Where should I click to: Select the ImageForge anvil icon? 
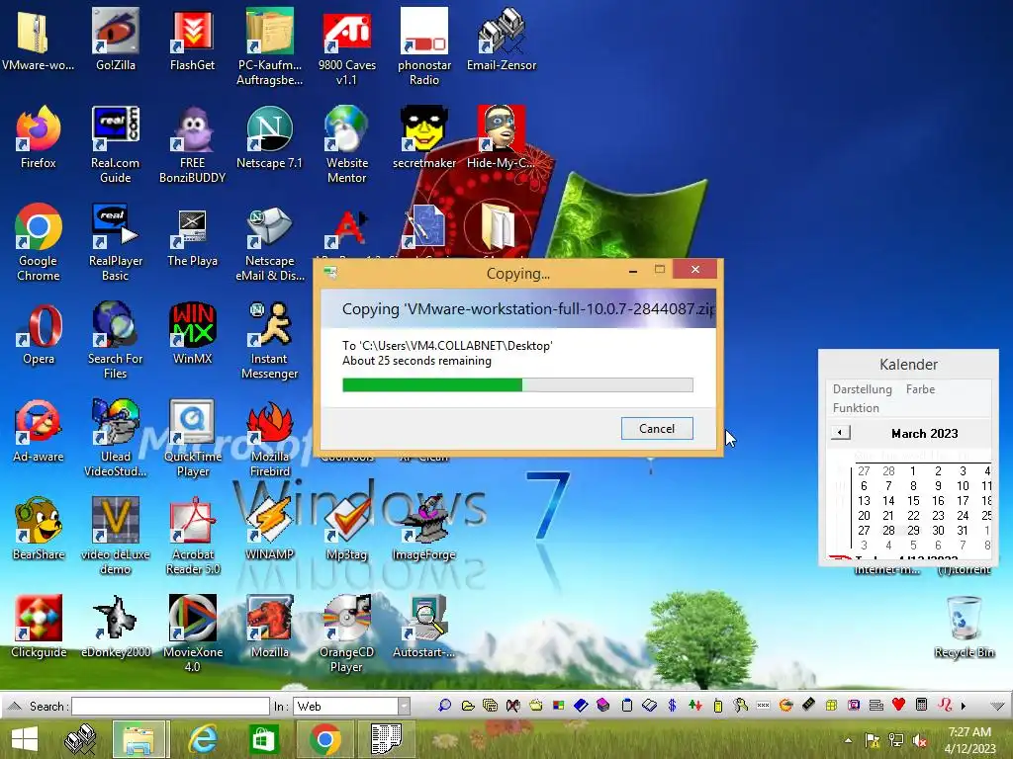pos(423,530)
